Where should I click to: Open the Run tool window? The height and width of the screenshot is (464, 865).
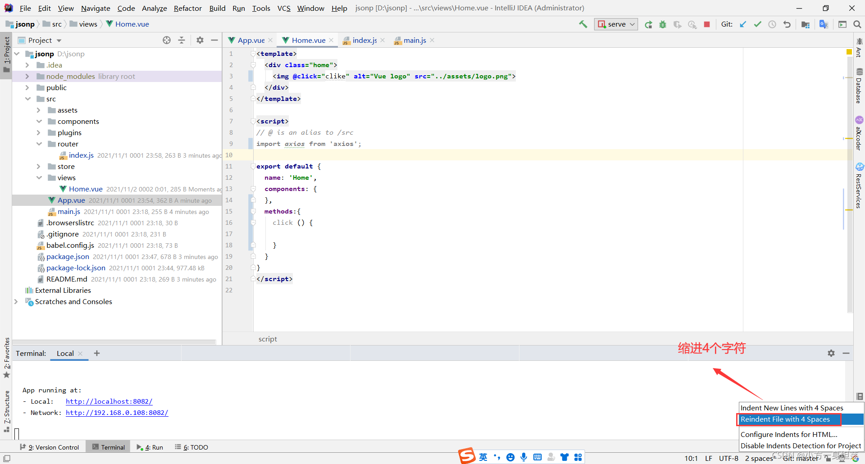150,447
